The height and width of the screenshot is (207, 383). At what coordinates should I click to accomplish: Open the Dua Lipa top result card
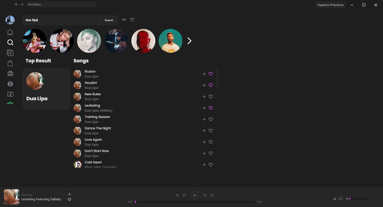[x=46, y=89]
